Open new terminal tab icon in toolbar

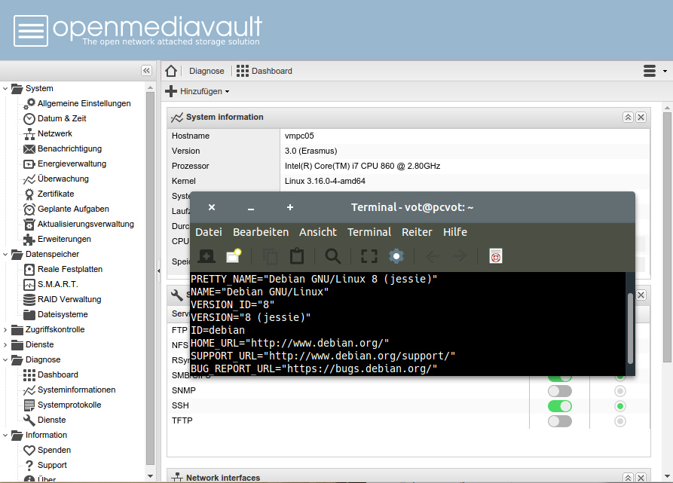pyautogui.click(x=206, y=256)
